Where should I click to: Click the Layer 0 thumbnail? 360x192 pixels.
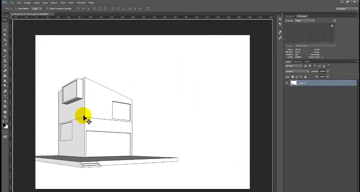pyautogui.click(x=294, y=83)
